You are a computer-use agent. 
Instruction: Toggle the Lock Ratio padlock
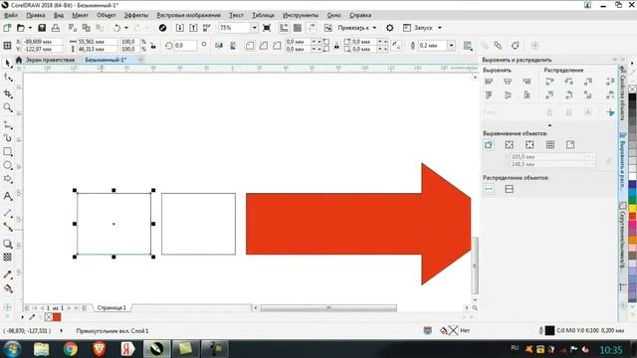pos(153,46)
